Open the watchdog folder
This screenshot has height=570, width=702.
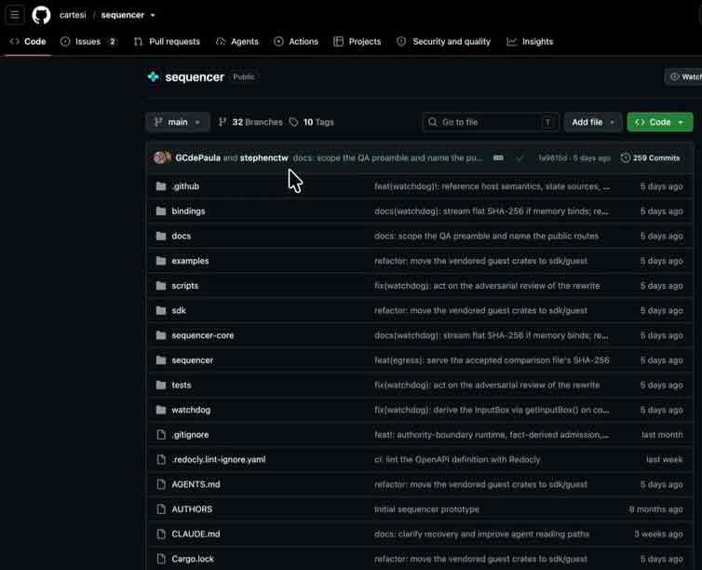191,410
